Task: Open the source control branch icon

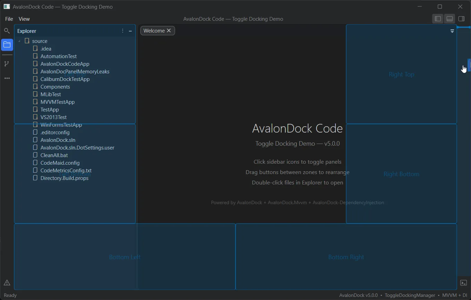Action: pos(7,64)
